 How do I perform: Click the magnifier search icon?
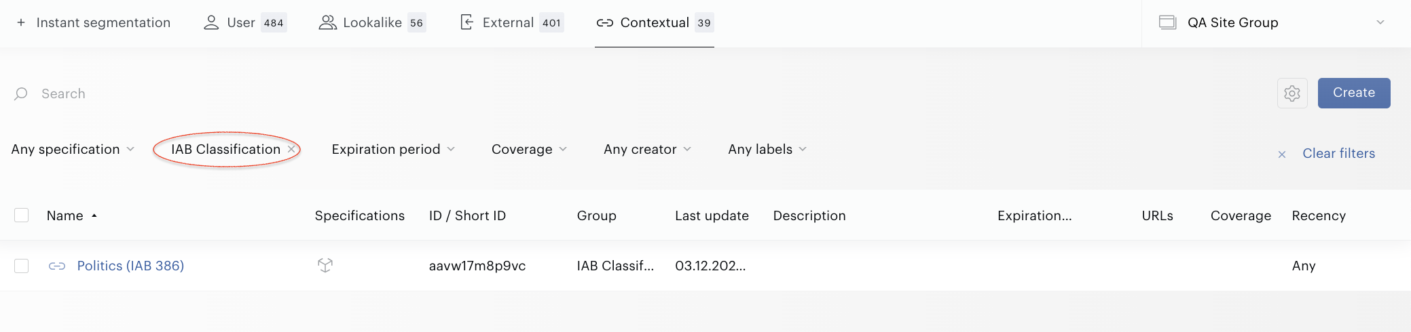tap(21, 94)
